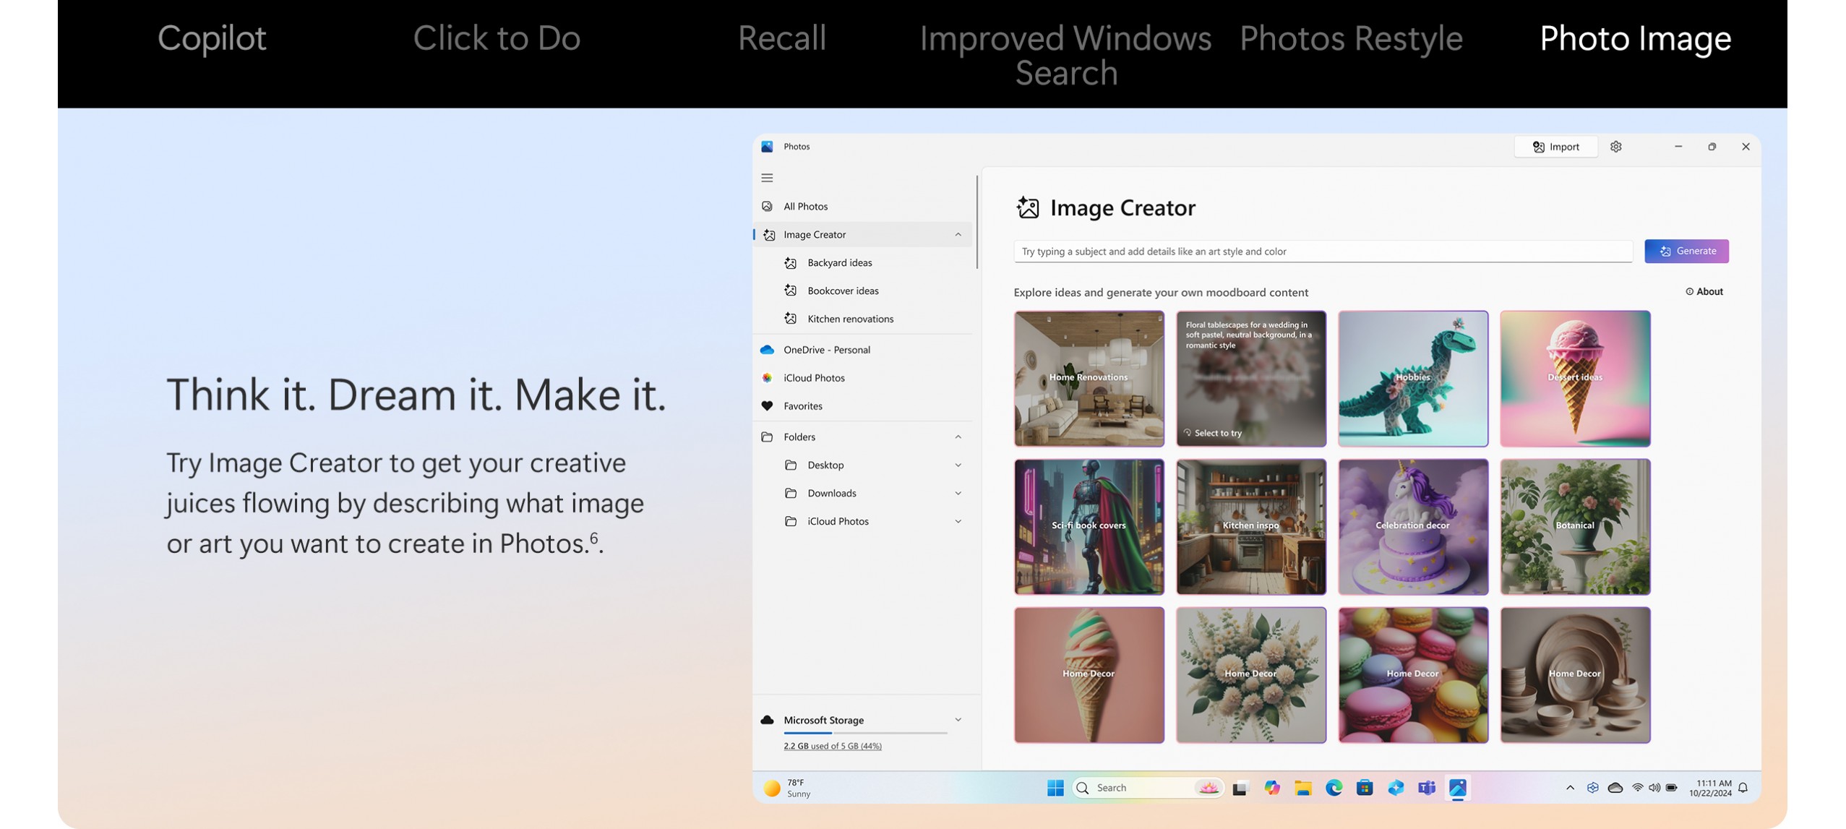Select the Kitchen renovations moodboard icon
This screenshot has width=1846, height=829.
point(791,319)
